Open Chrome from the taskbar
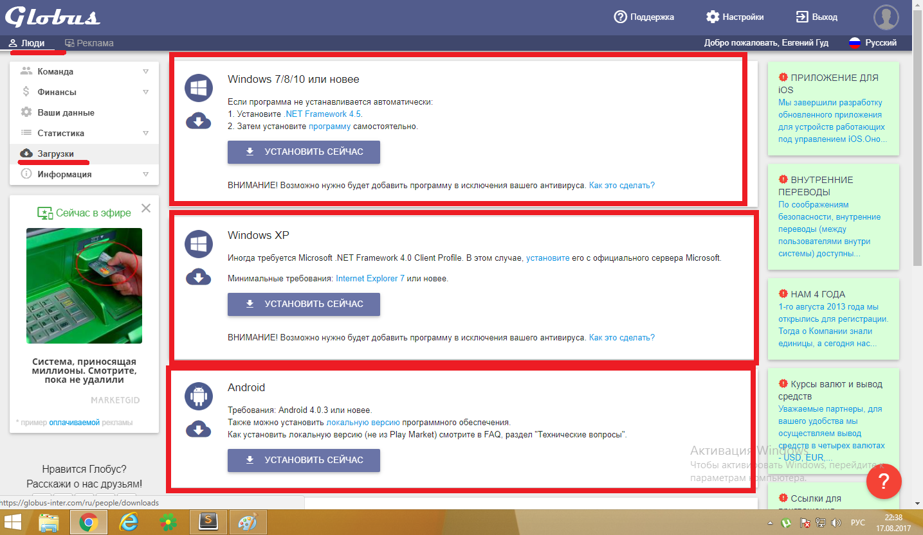This screenshot has width=923, height=535. pos(89,523)
